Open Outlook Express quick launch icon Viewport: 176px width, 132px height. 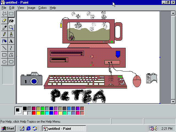(x=35, y=128)
